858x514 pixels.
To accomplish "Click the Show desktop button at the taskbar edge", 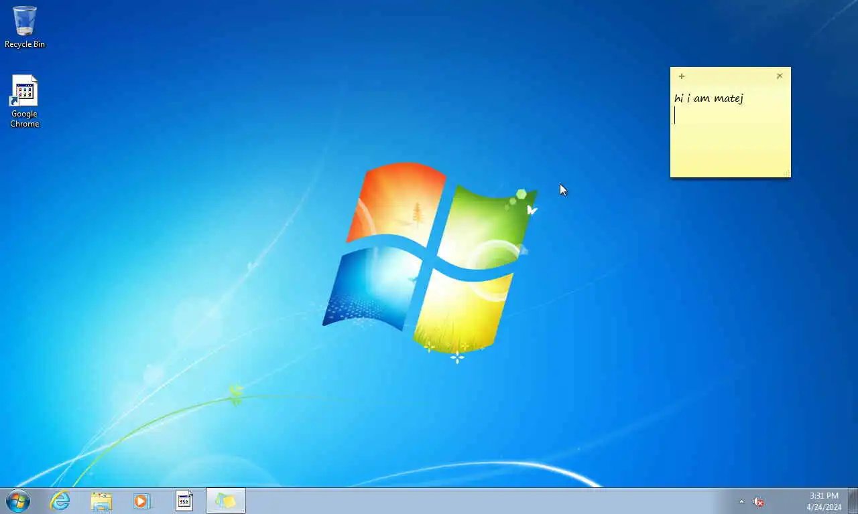I will pyautogui.click(x=853, y=501).
